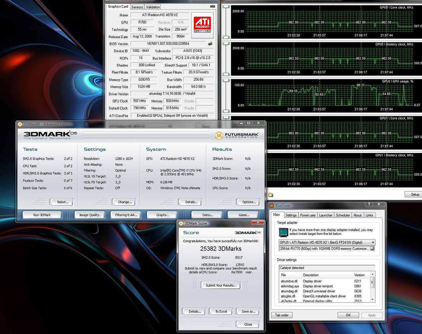
Task: Open the target adapter GPU0 dropdown
Action: tap(373, 242)
